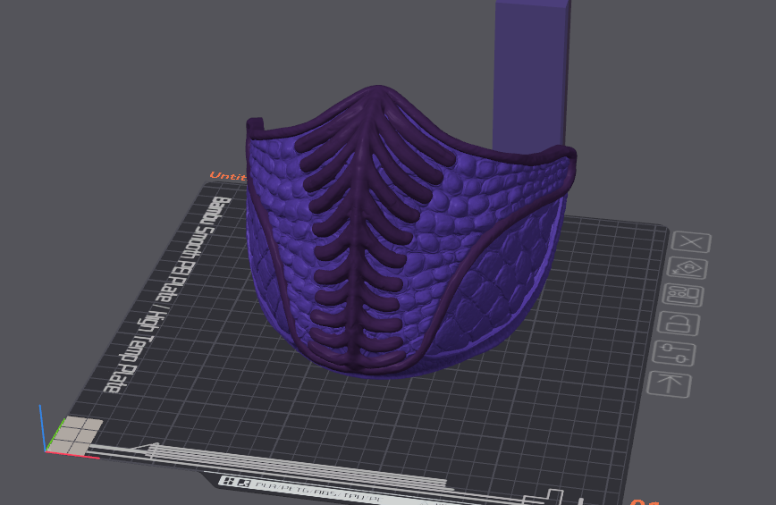Click the X icon to remove the plate
The height and width of the screenshot is (505, 776).
point(691,242)
